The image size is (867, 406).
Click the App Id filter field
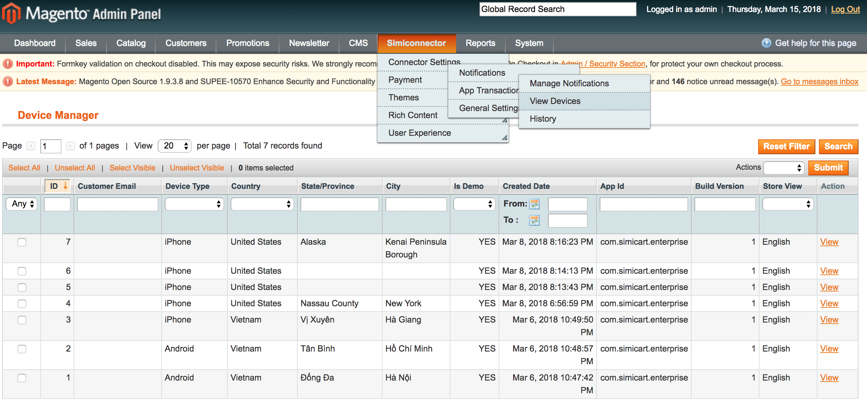click(x=644, y=204)
